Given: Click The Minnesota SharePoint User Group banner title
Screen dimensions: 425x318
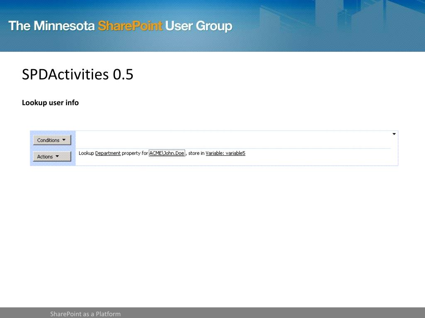Looking at the screenshot, I should [x=120, y=26].
